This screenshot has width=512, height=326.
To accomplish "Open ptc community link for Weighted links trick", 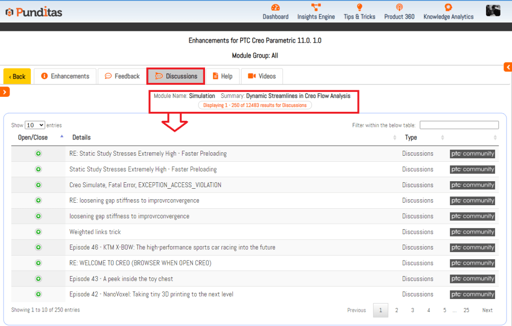I will tap(472, 232).
